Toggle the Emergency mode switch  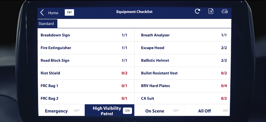point(77,111)
